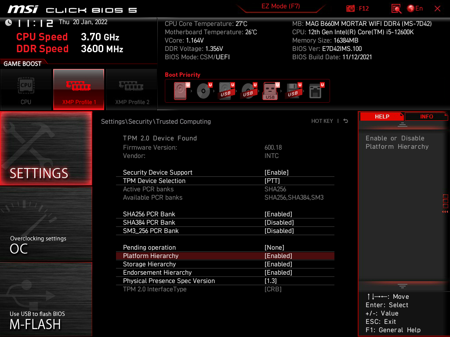Open Pending operation [None] options
The width and height of the screenshot is (450, 337).
274,247
